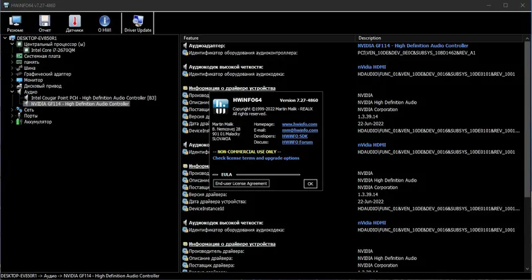The image size is (532, 280).
Task: Click the drive icon beside Дисковый привод
Action: click(x=19, y=86)
